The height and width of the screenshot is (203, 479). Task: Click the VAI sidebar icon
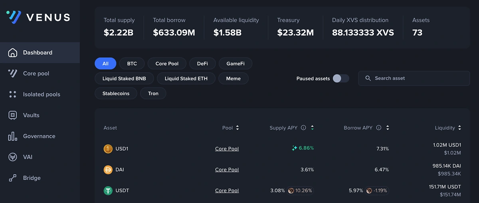pos(13,157)
